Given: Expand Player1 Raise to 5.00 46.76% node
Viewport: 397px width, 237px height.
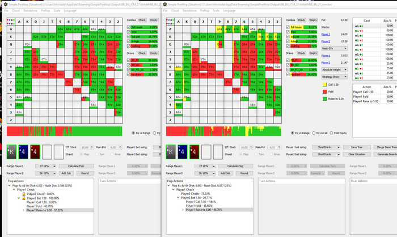Looking at the screenshot, I should pyautogui.click(x=183, y=210).
